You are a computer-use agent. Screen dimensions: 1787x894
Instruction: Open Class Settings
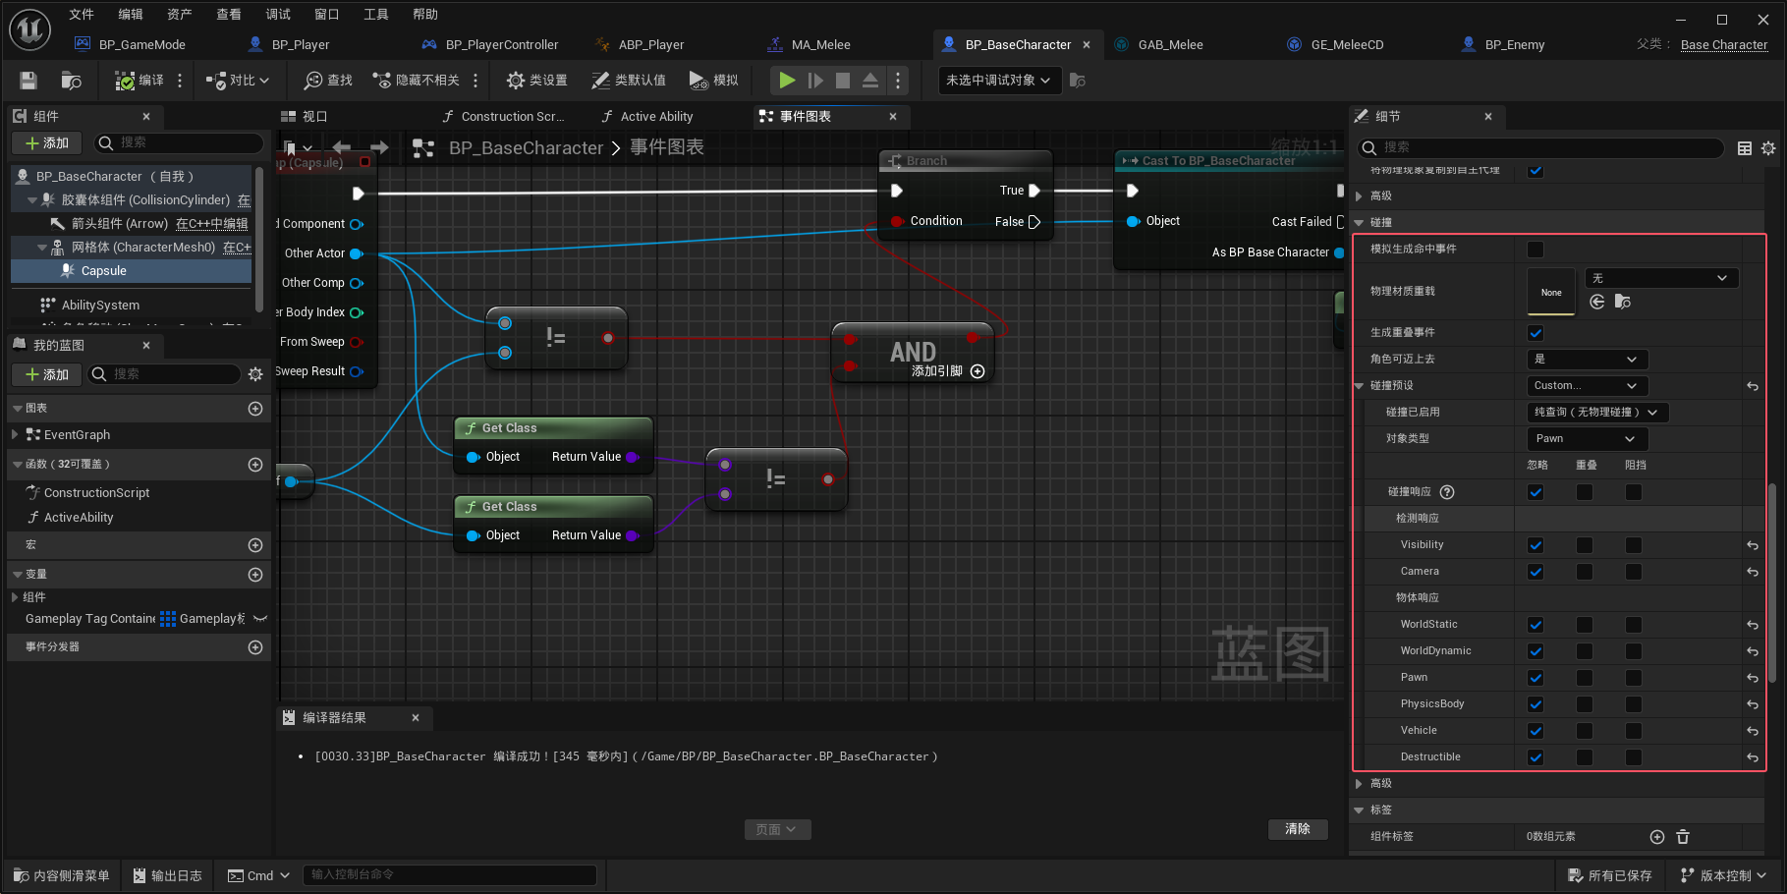[536, 81]
